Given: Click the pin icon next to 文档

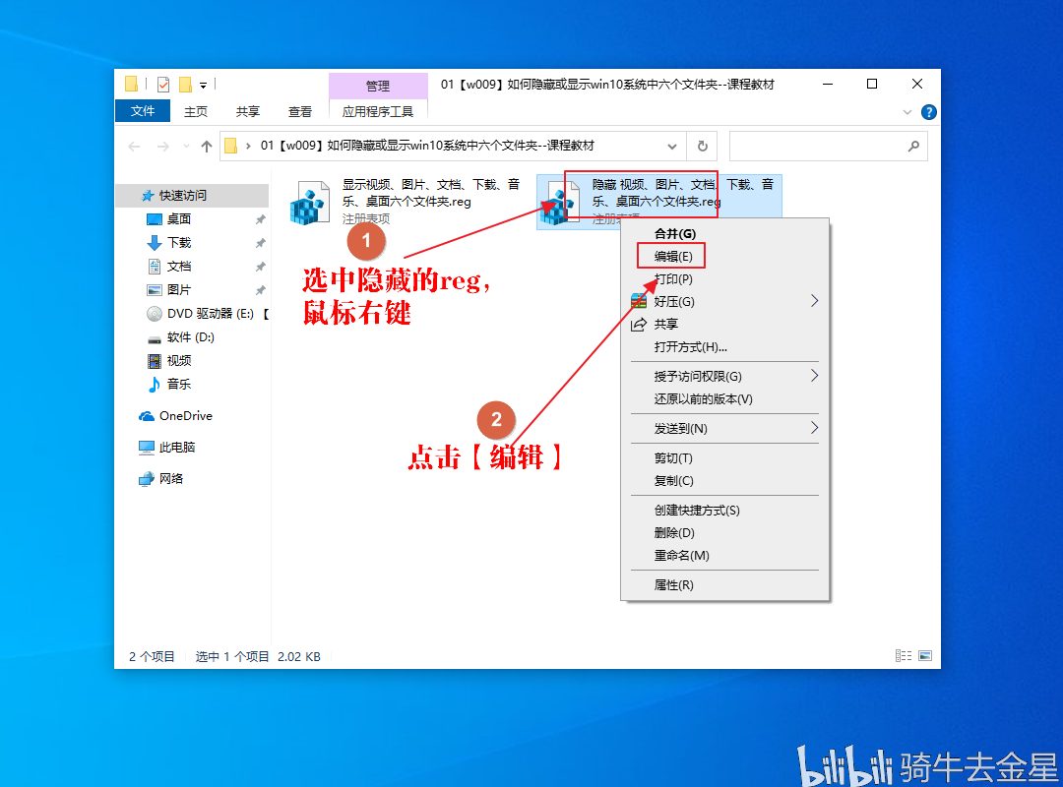Looking at the screenshot, I should tap(260, 267).
